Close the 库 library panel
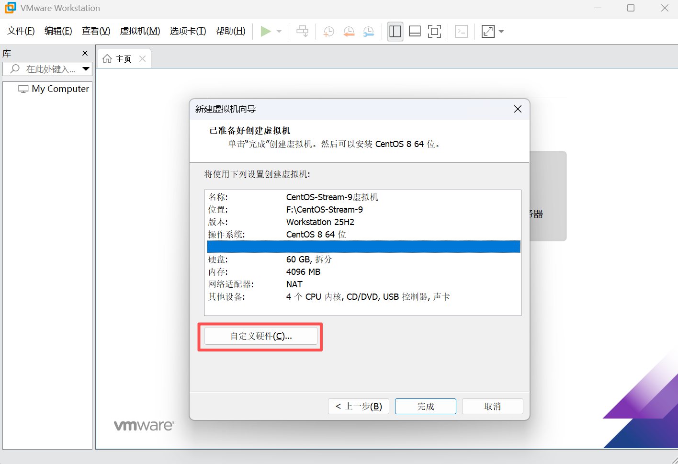 click(85, 53)
